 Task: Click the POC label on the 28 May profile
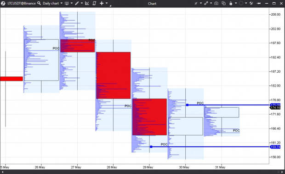coord(128,106)
